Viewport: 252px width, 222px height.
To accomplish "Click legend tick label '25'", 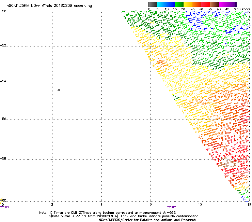I will [x=192, y=9].
